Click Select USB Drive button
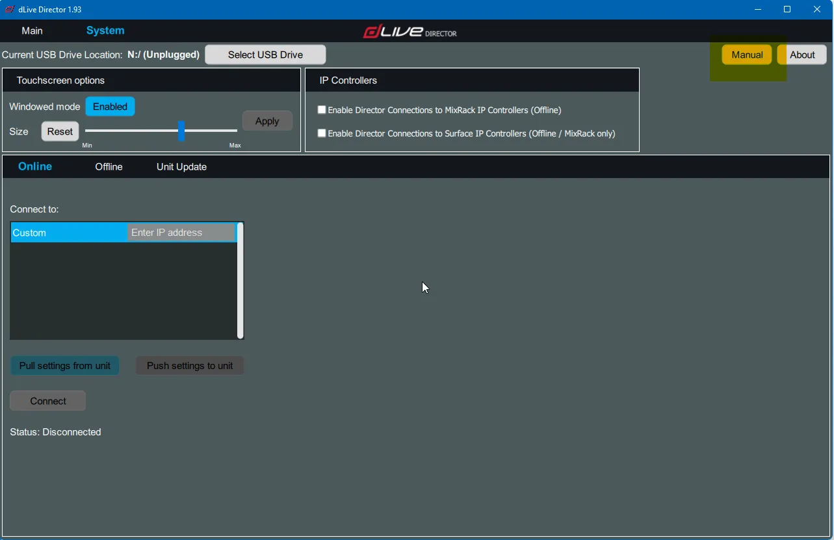The width and height of the screenshot is (834, 540). tap(265, 55)
